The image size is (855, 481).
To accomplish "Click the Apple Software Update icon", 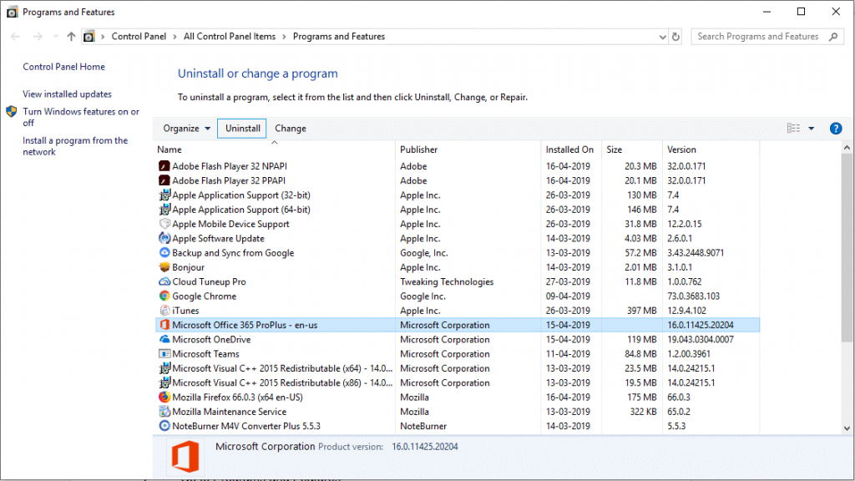I will click(x=164, y=238).
